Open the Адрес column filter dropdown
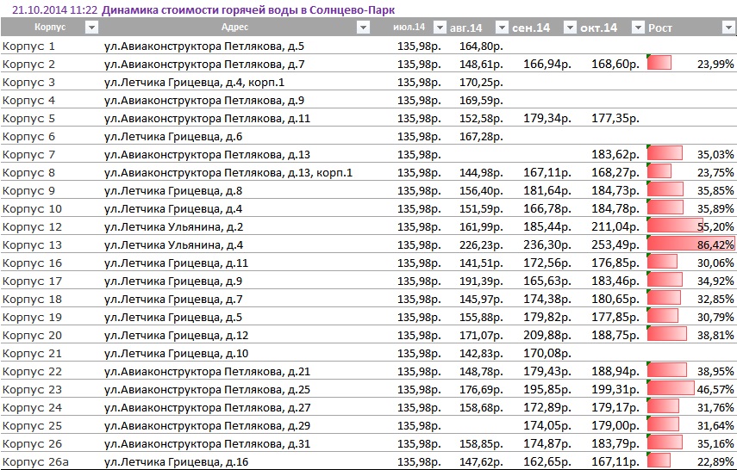Image resolution: width=737 pixels, height=470 pixels. pyautogui.click(x=363, y=28)
